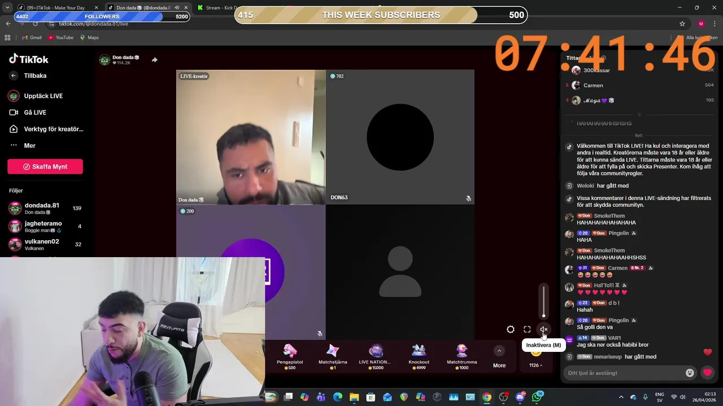Open WhatsApp from taskbar
Screen dimensions: 723x406
(537, 397)
